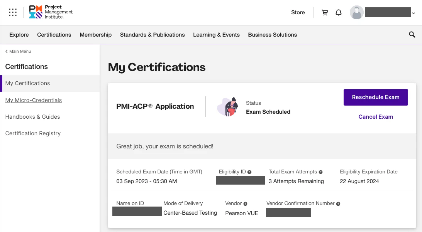Click the exam scheduled illustration
The height and width of the screenshot is (232, 422).
point(228,107)
